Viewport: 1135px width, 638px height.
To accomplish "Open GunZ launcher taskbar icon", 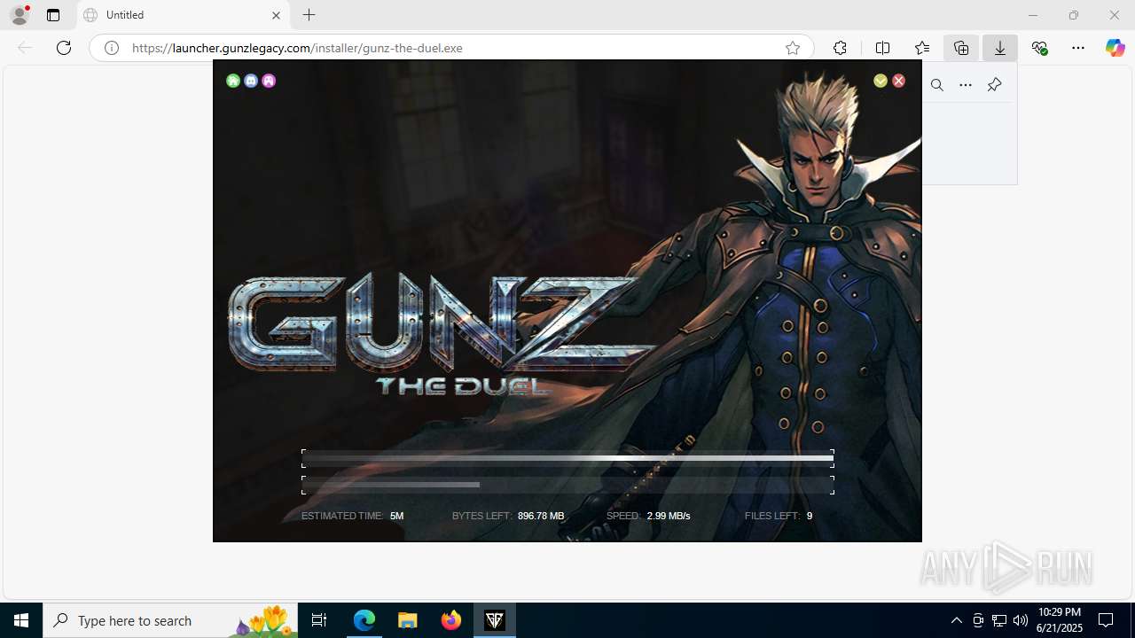I will (x=495, y=620).
